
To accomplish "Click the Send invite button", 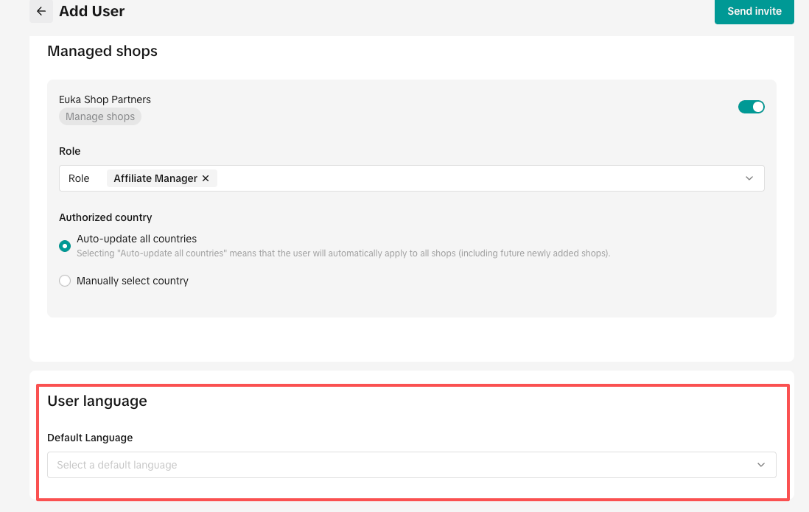I will point(754,11).
